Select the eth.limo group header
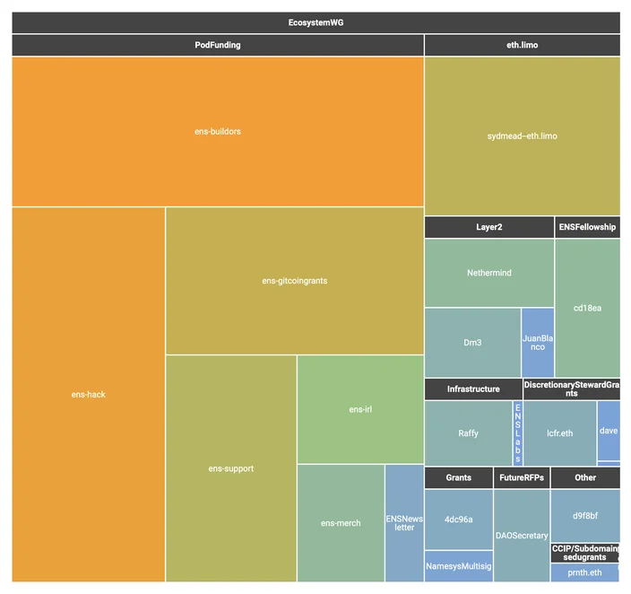 click(x=523, y=45)
